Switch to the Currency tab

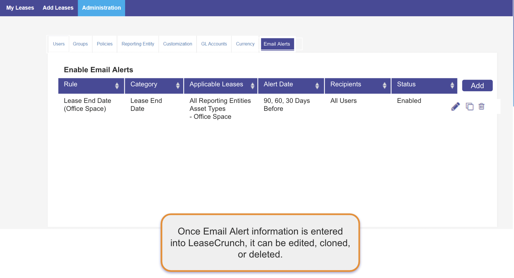(x=245, y=44)
